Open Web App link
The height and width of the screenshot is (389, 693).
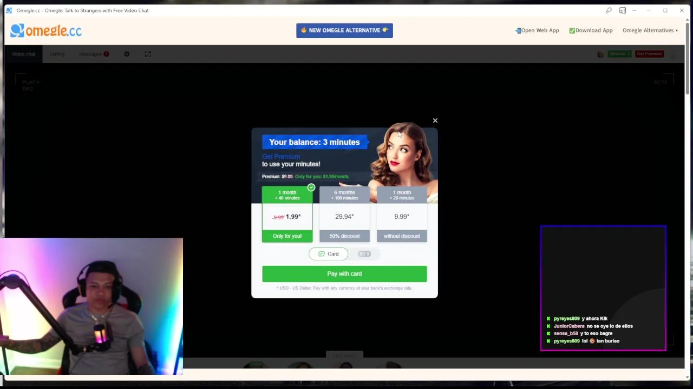click(x=537, y=30)
